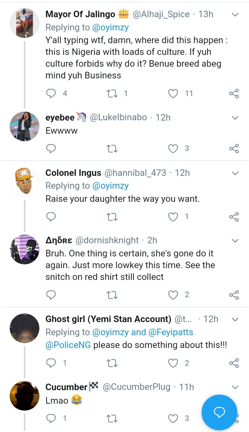Open the dropdown arrow on Cucumber's tweet
249x432 pixels.
pyautogui.click(x=235, y=387)
